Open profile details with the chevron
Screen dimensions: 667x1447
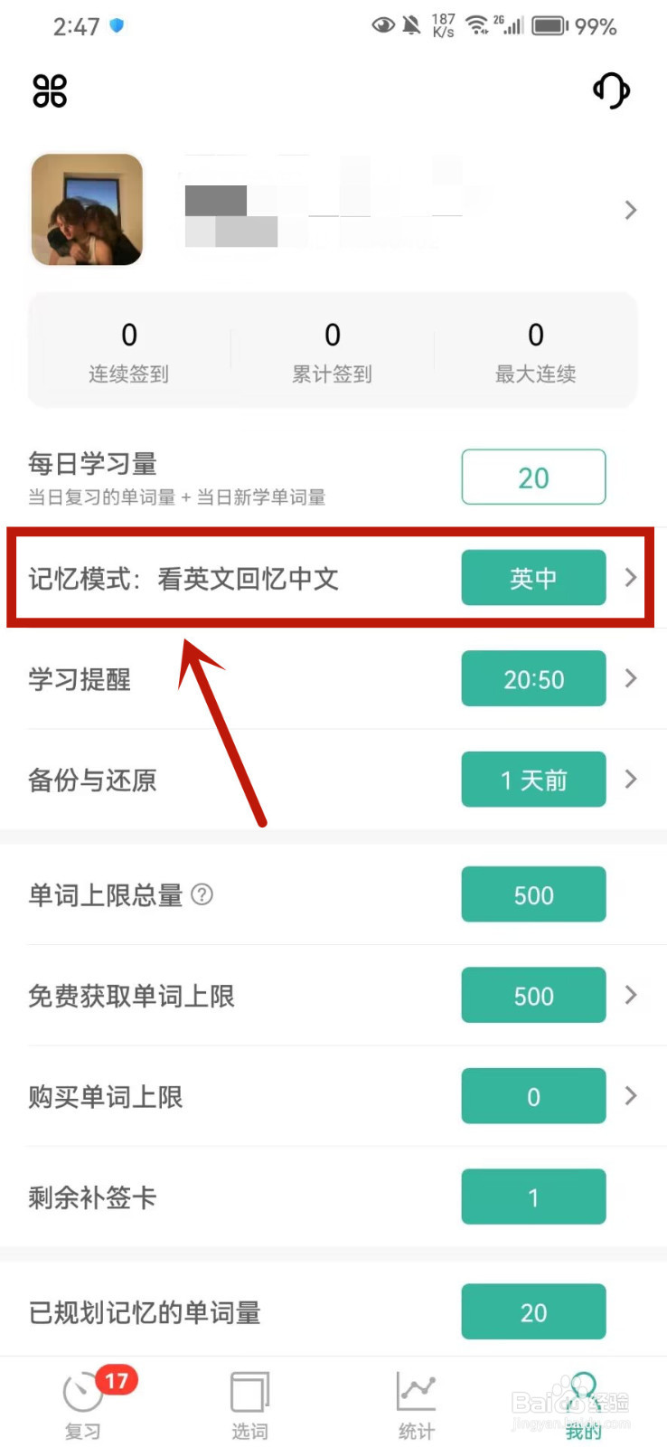coord(631,210)
